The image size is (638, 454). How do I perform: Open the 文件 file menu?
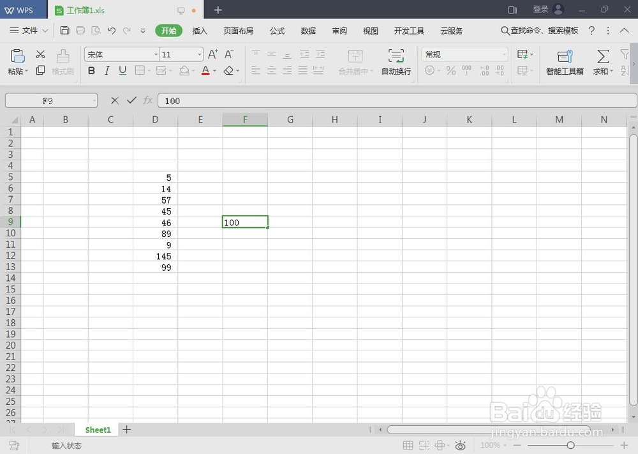(29, 30)
